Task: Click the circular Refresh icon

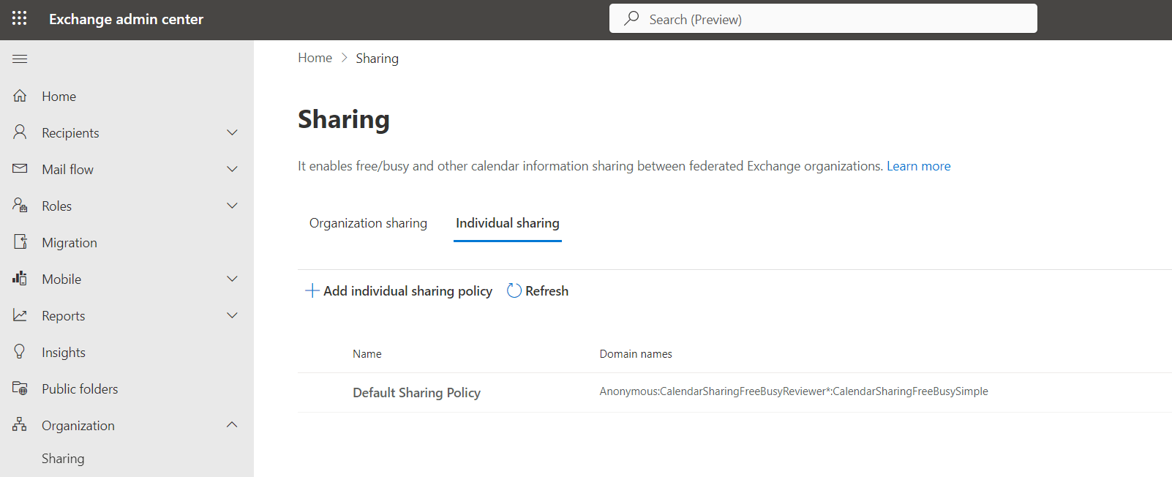Action: tap(514, 290)
